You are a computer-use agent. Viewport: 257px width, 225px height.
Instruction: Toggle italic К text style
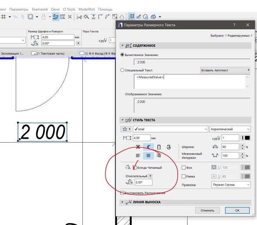click(149, 147)
